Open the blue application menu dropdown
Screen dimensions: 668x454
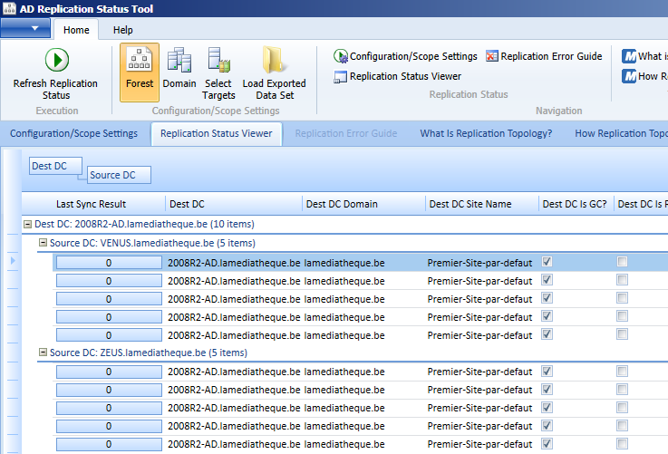click(x=25, y=28)
